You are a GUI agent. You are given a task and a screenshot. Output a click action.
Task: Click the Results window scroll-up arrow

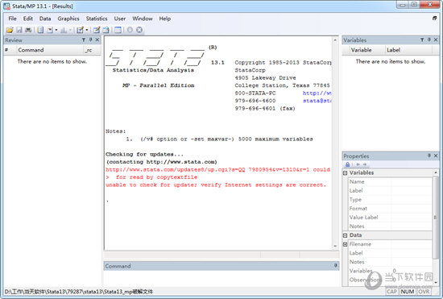[335, 40]
